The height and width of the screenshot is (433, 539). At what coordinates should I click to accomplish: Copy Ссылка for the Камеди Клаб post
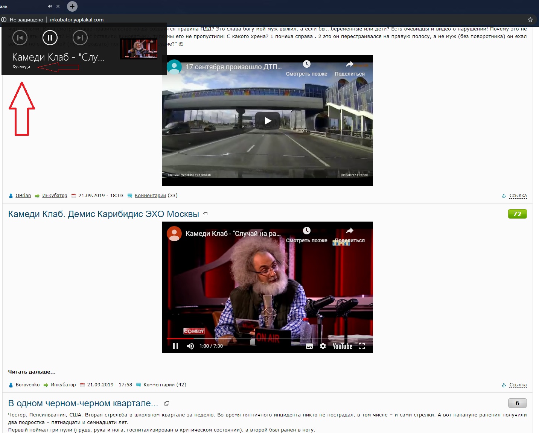(518, 385)
